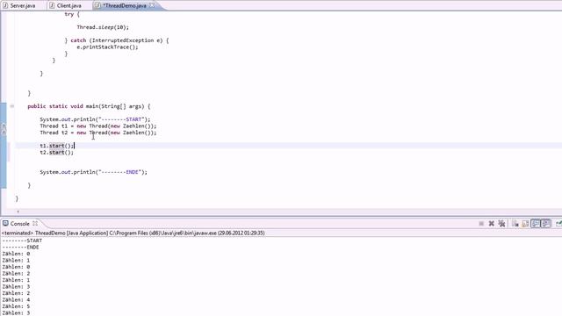The height and width of the screenshot is (316, 562).
Task: Click the terminated ThreadDemo launch description
Action: (133, 233)
